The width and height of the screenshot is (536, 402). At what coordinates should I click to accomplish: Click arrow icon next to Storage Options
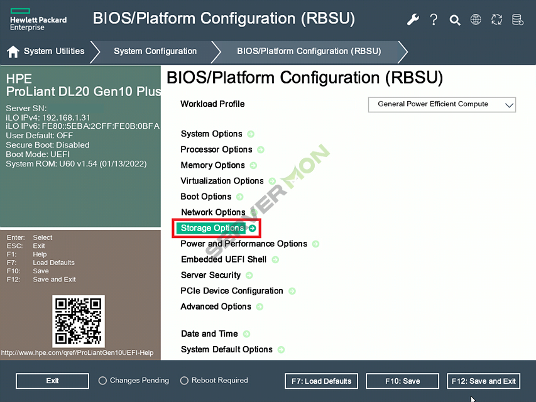click(252, 229)
